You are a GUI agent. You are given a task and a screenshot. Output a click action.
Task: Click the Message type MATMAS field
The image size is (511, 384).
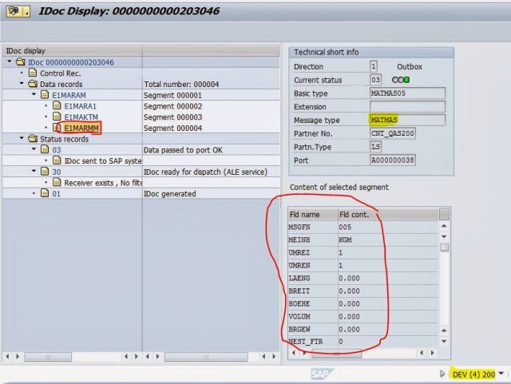point(407,120)
